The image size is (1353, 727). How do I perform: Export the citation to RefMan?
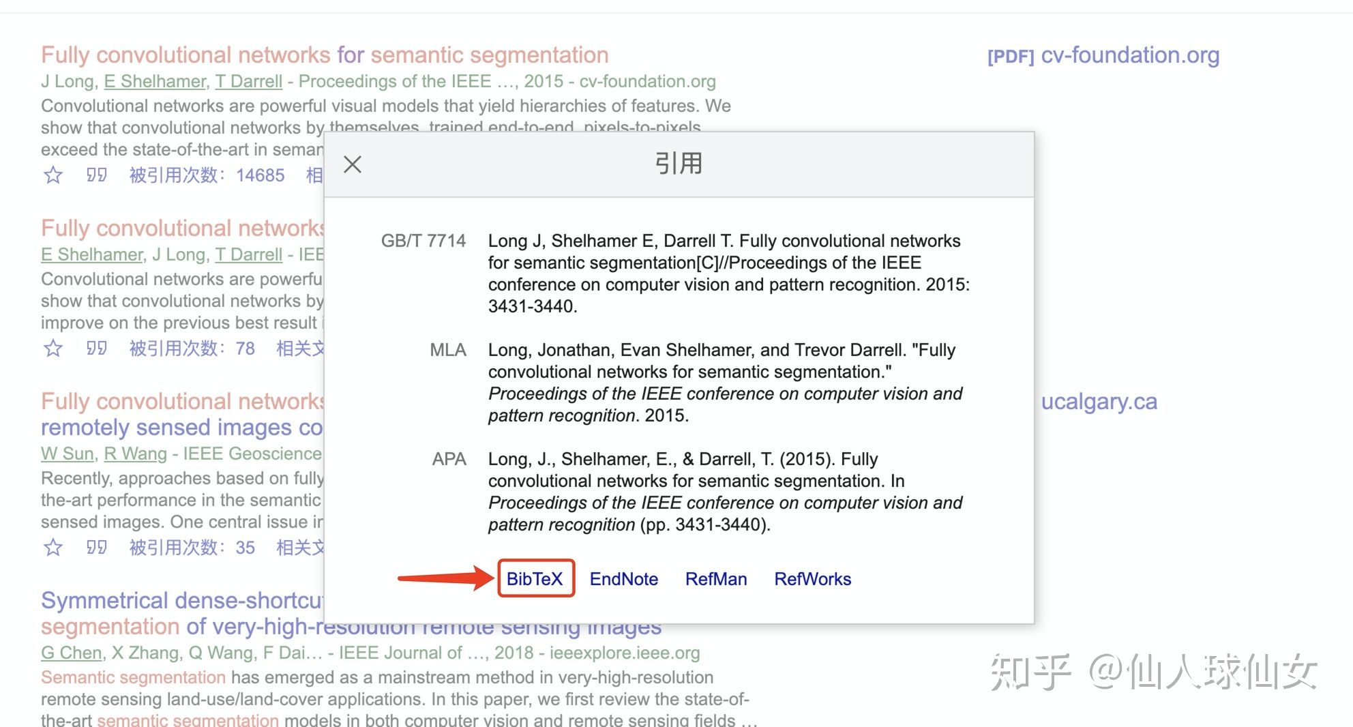click(716, 579)
